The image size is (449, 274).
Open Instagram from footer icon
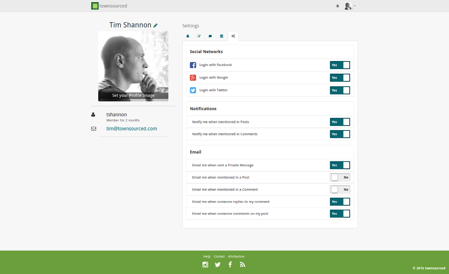[205, 265]
